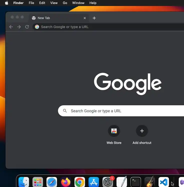Click the magnifier icon in search box

[65, 111]
